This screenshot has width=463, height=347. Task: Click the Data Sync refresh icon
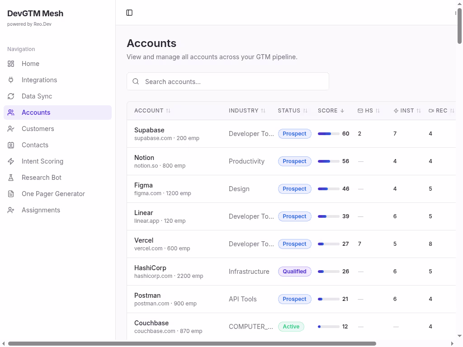[x=11, y=96]
